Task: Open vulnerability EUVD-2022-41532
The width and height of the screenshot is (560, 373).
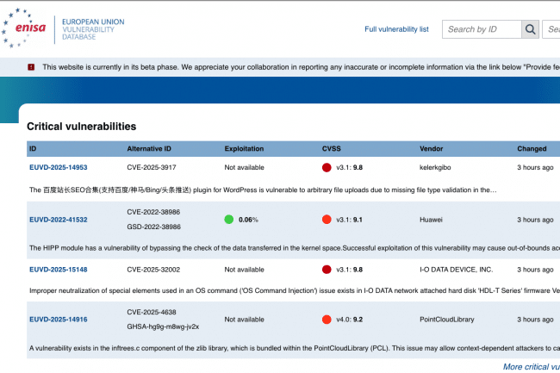Action: pos(59,220)
